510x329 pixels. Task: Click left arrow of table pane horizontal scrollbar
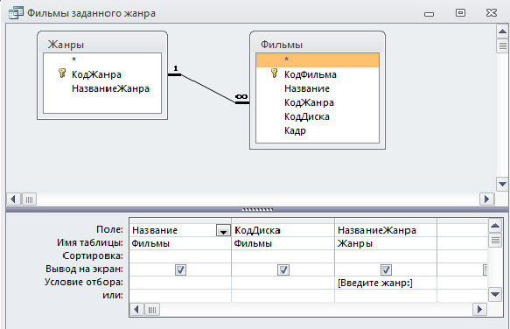13,199
